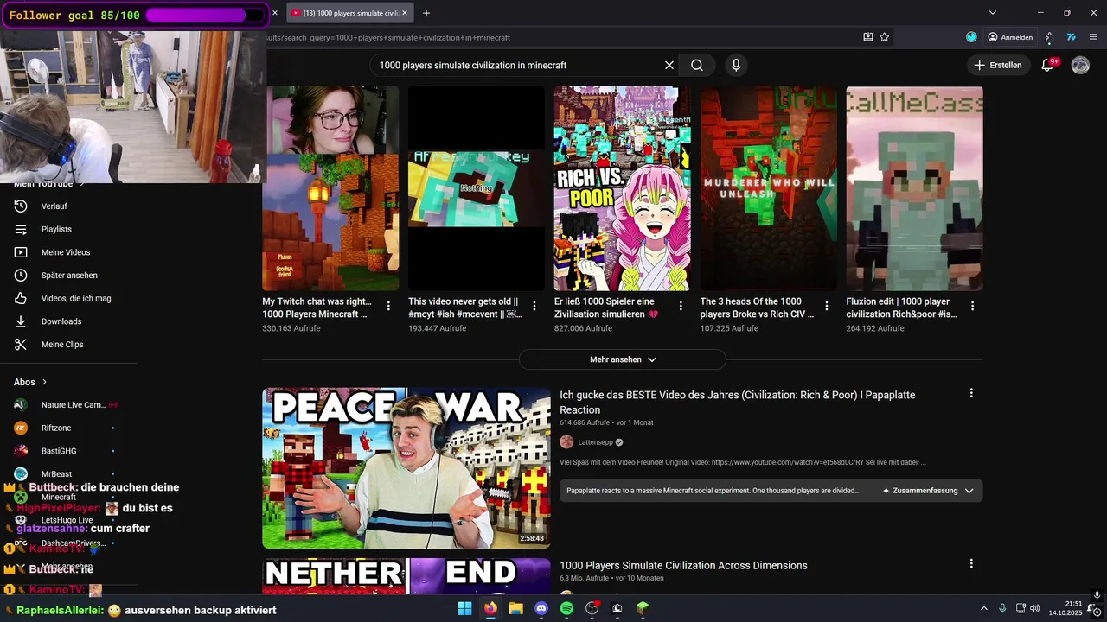This screenshot has height=622, width=1107.
Task: Click the install-app icon in address bar
Action: click(867, 37)
